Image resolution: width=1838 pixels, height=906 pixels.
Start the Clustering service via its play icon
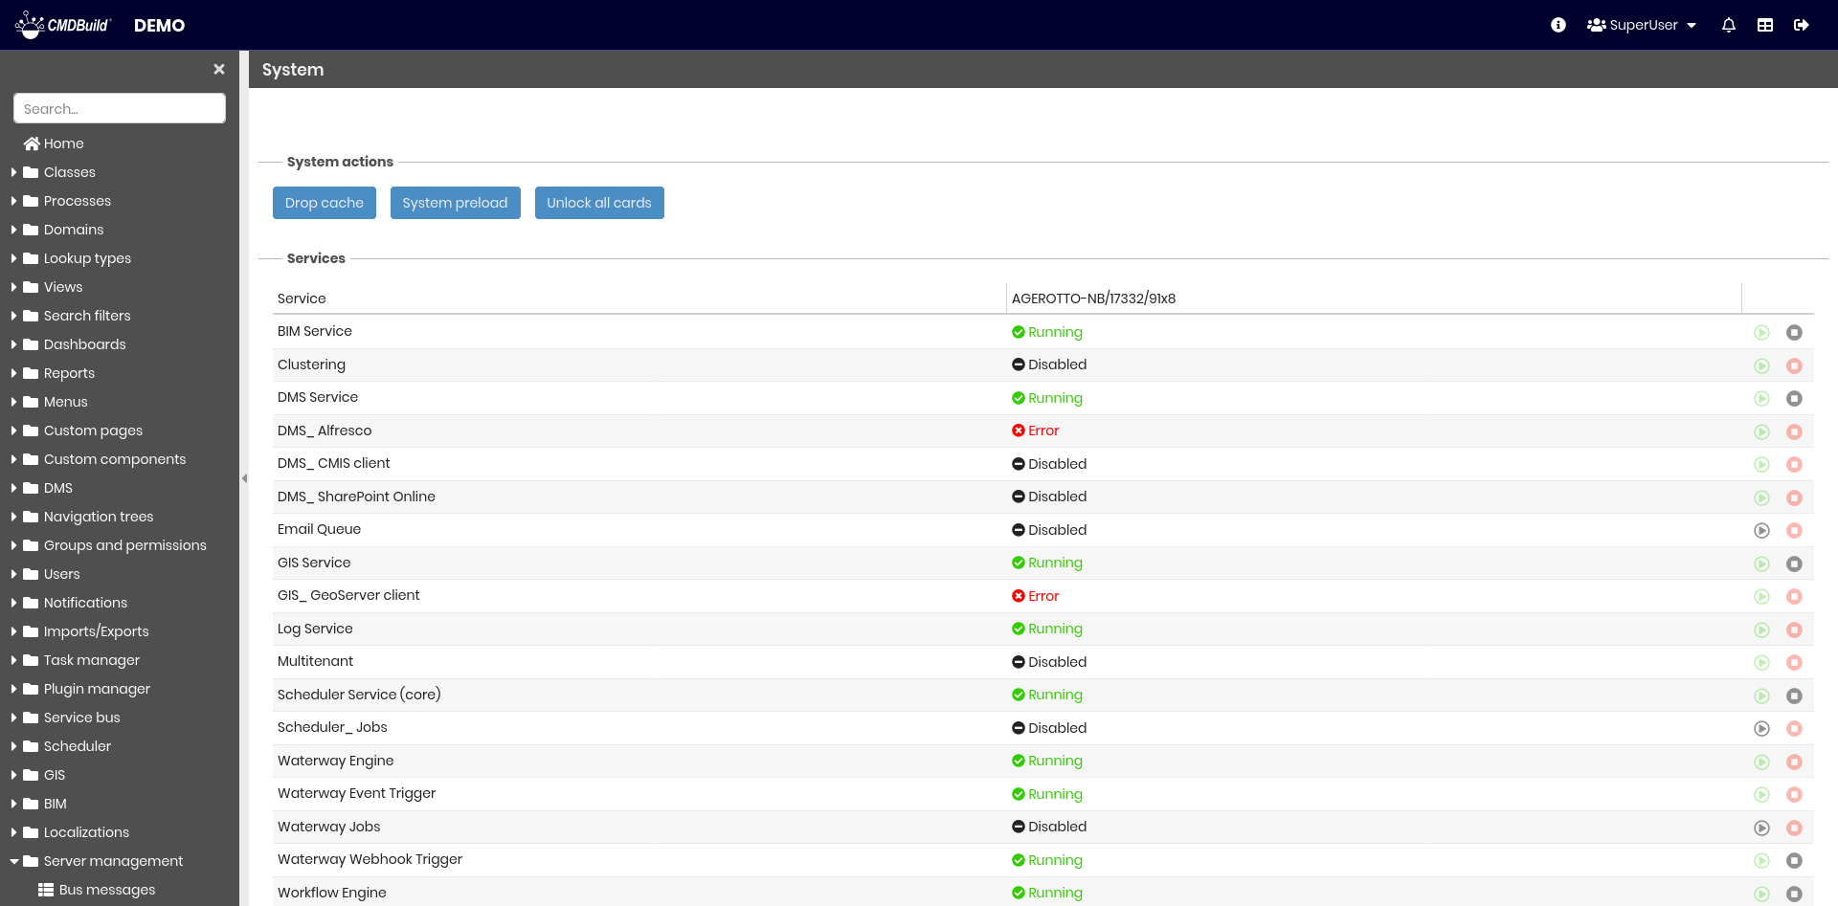pyautogui.click(x=1762, y=365)
